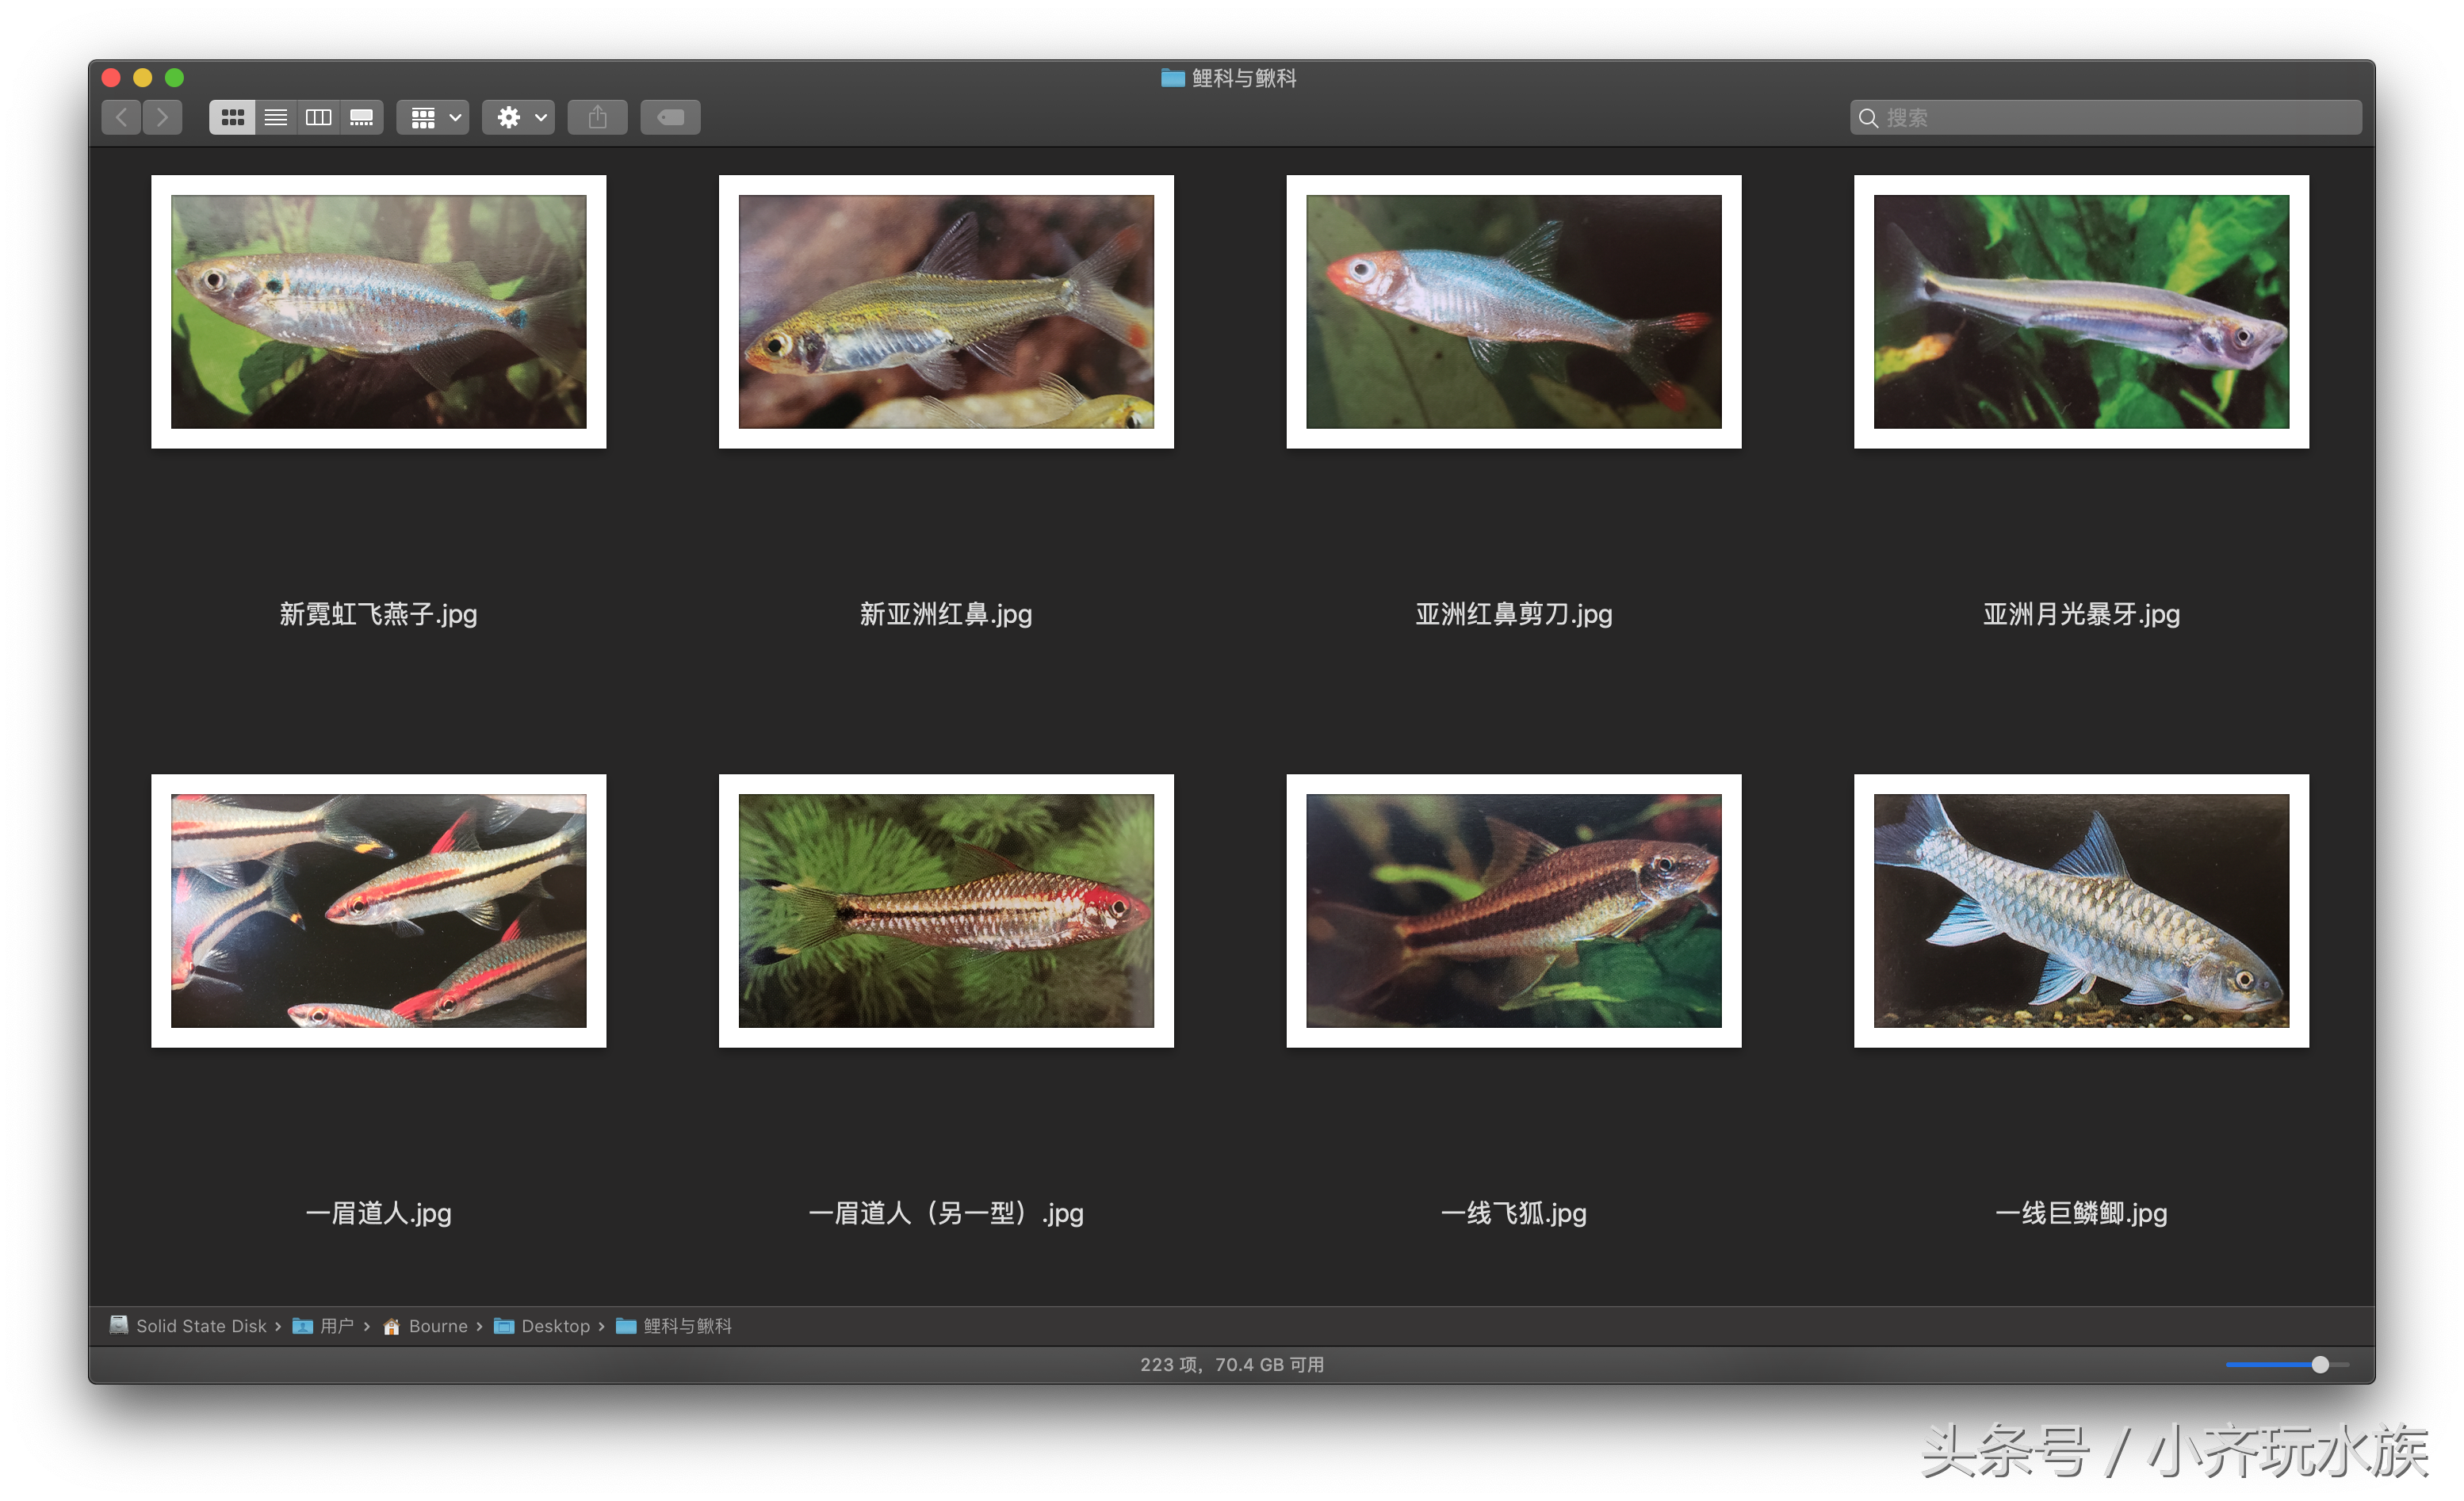Select the 一线巨鳞鲫 thumbnail image
The height and width of the screenshot is (1501, 2464).
[2081, 911]
